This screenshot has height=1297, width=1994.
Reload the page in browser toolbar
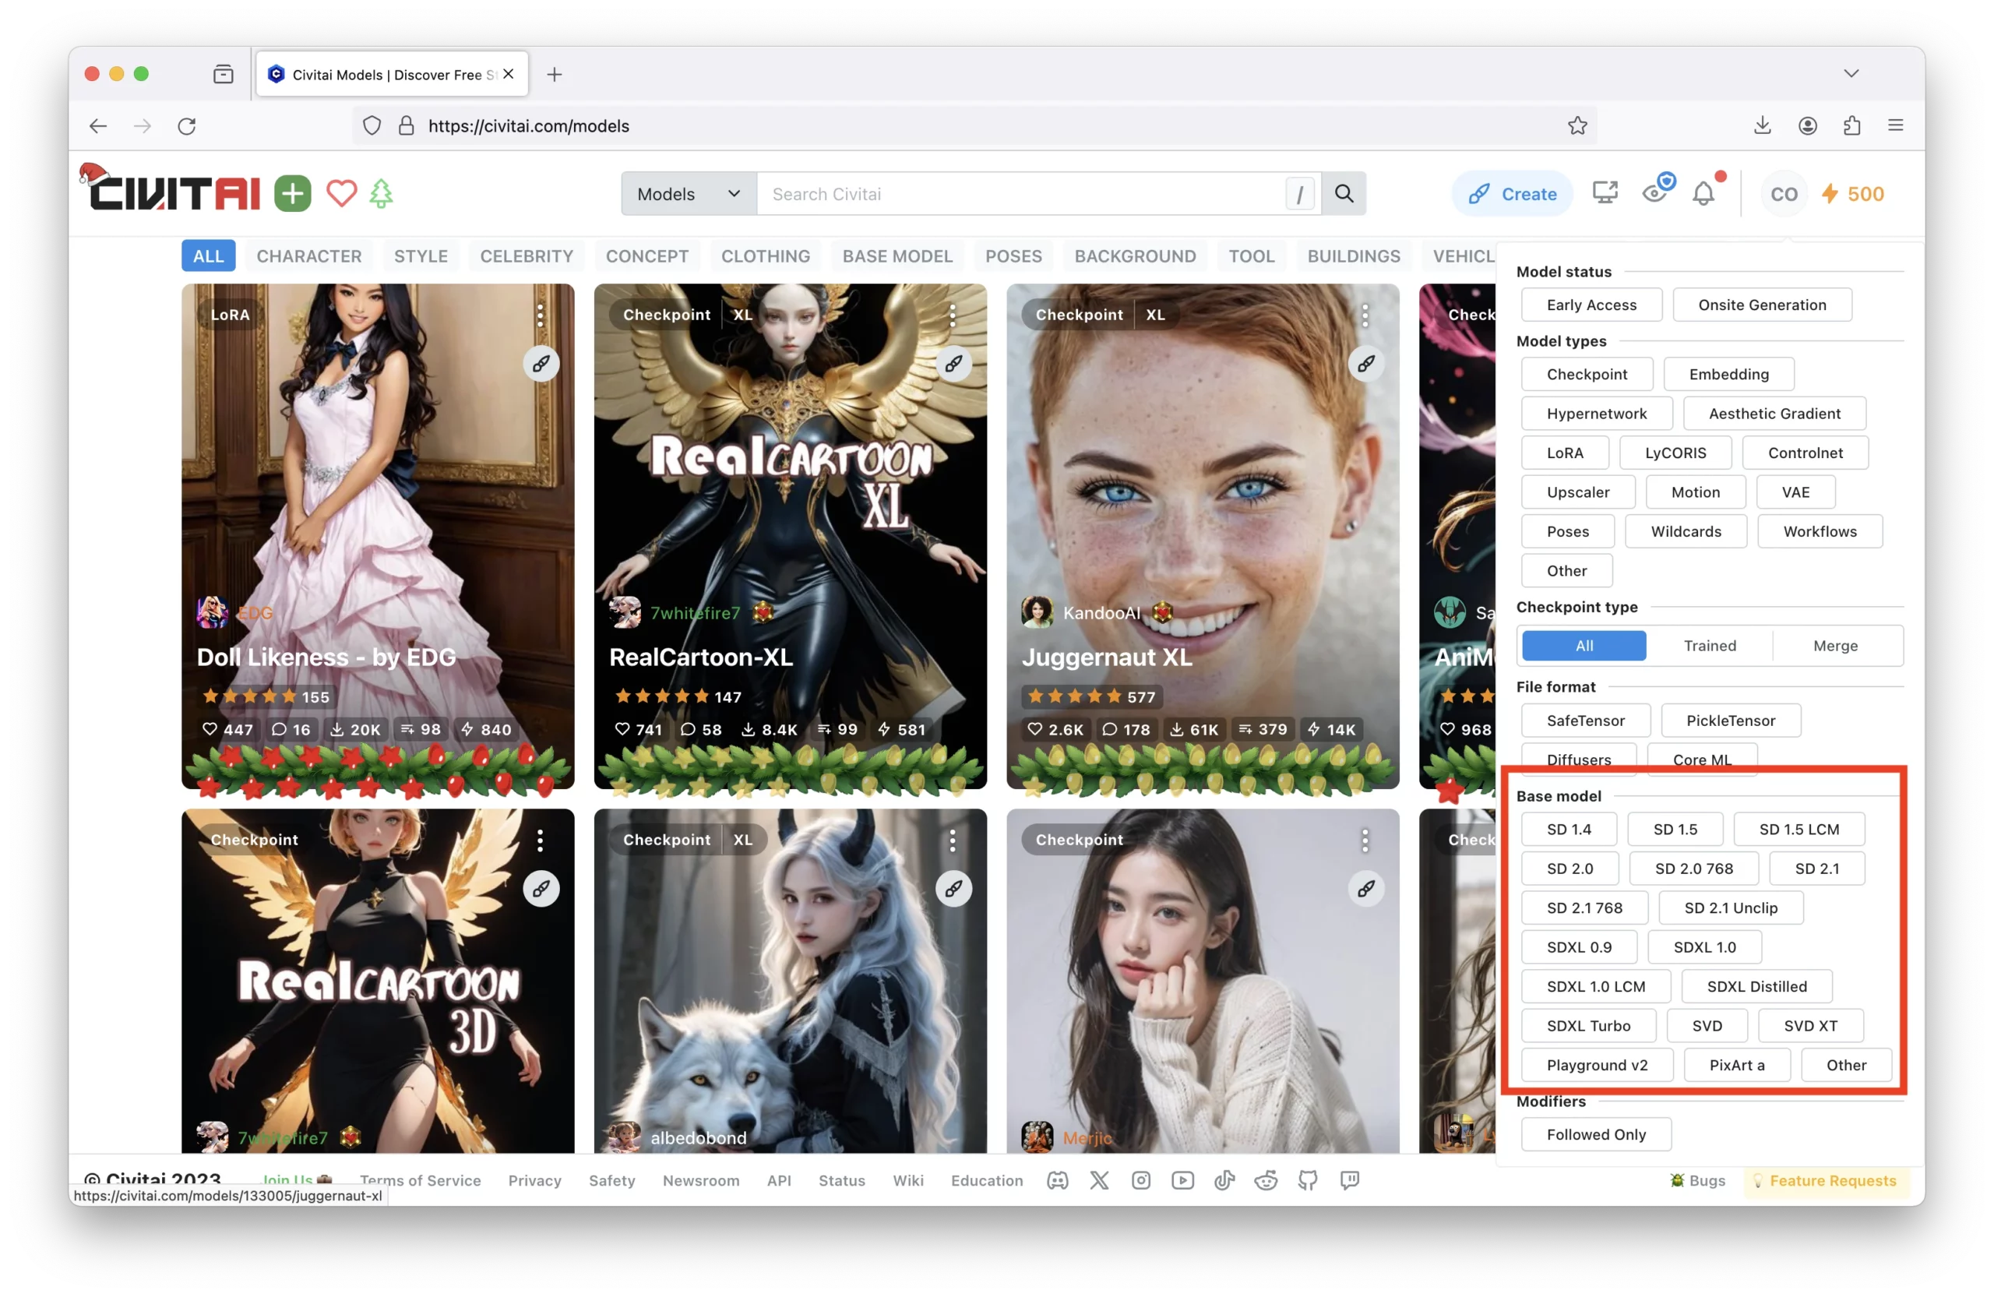(187, 125)
